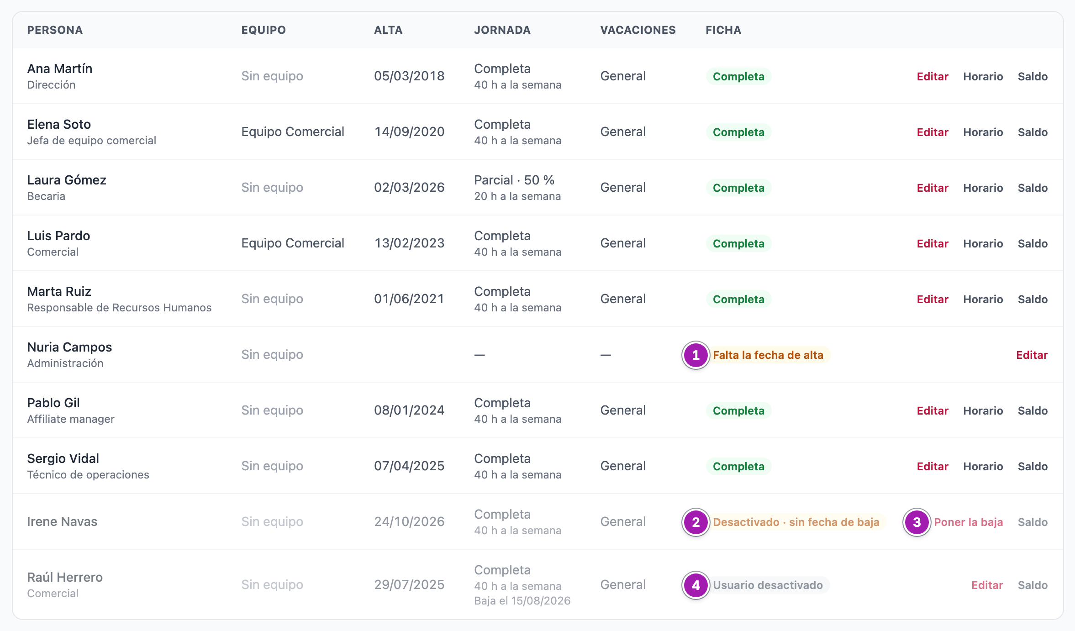Click Poner la baja for Irene Navas

coord(968,522)
